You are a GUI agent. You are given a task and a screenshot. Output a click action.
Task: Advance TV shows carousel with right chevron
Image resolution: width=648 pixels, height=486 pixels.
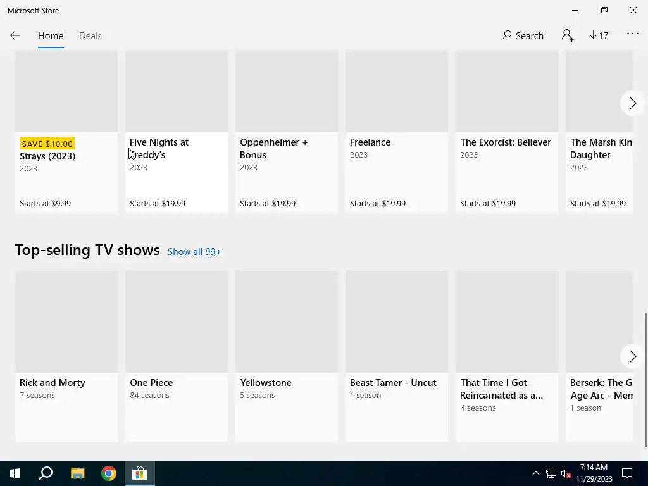point(632,356)
